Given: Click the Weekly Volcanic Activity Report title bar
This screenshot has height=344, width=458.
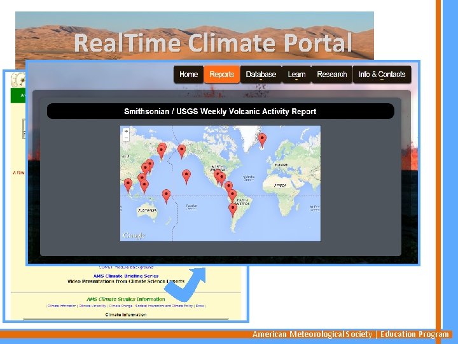Looking at the screenshot, I should 221,111.
